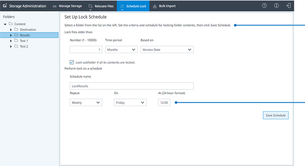Click the Content root folder icon

[x=11, y=24]
